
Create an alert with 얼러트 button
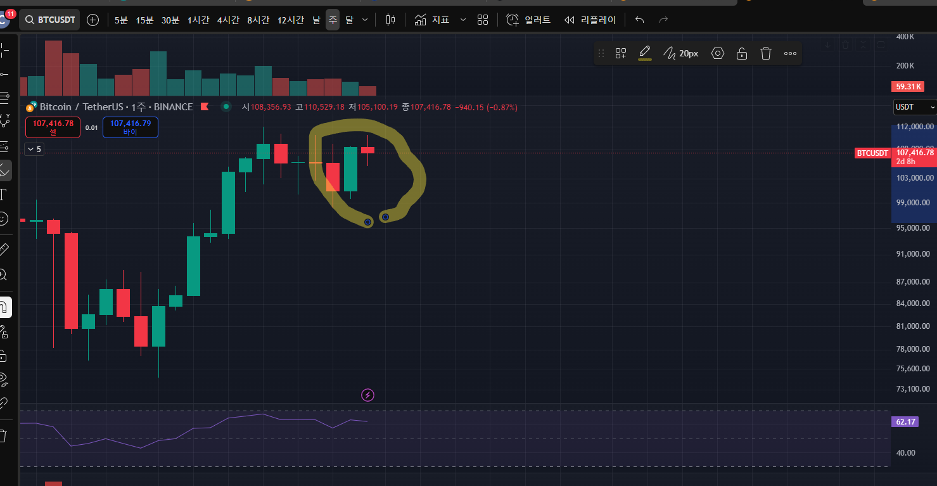click(528, 20)
